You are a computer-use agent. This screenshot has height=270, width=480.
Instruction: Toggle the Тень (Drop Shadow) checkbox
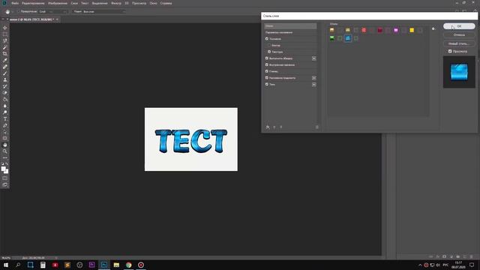[x=267, y=84]
